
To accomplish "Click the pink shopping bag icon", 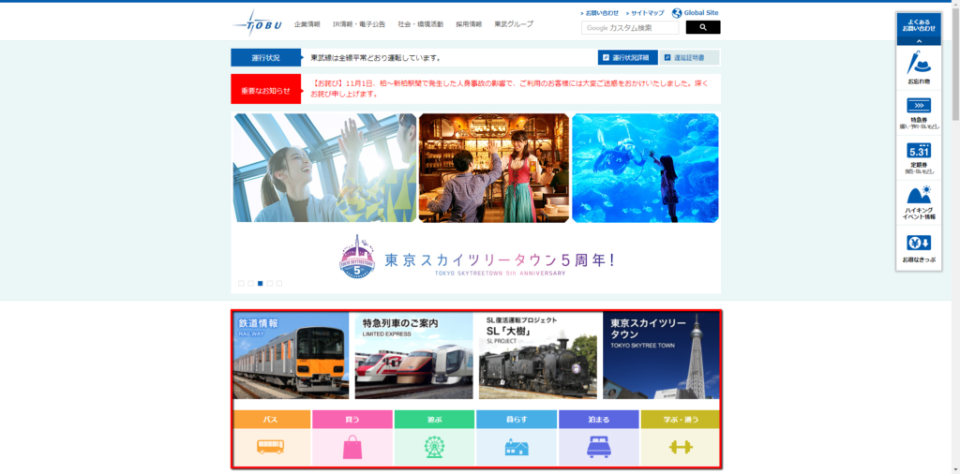I will pyautogui.click(x=352, y=447).
